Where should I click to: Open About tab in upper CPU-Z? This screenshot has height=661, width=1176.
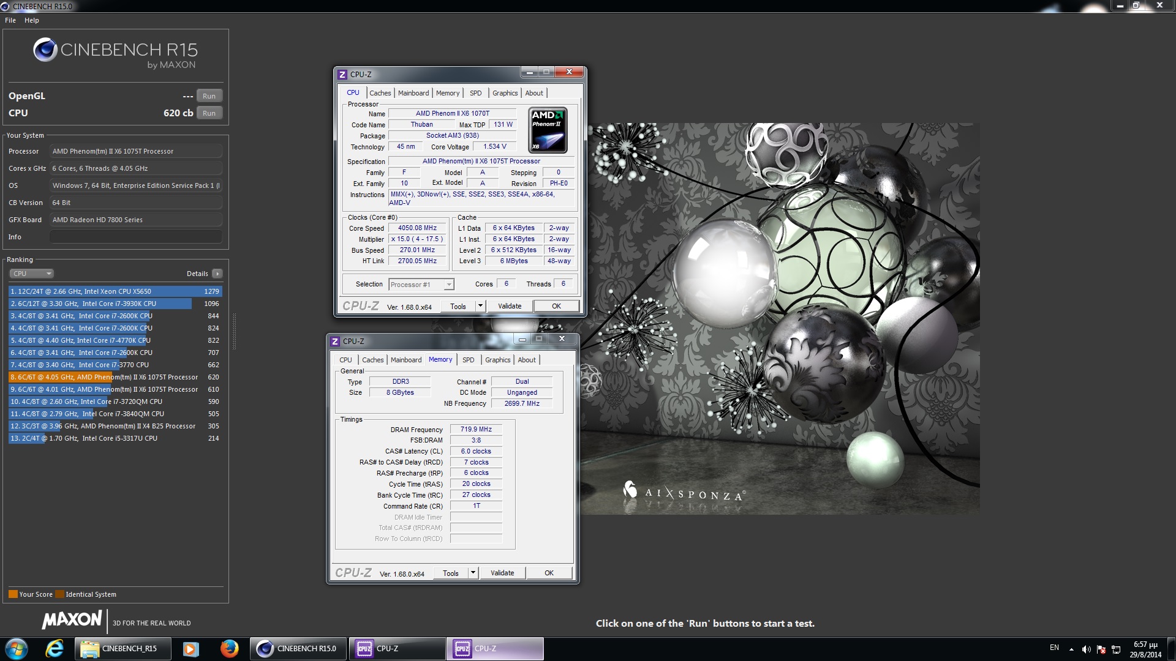pos(534,93)
